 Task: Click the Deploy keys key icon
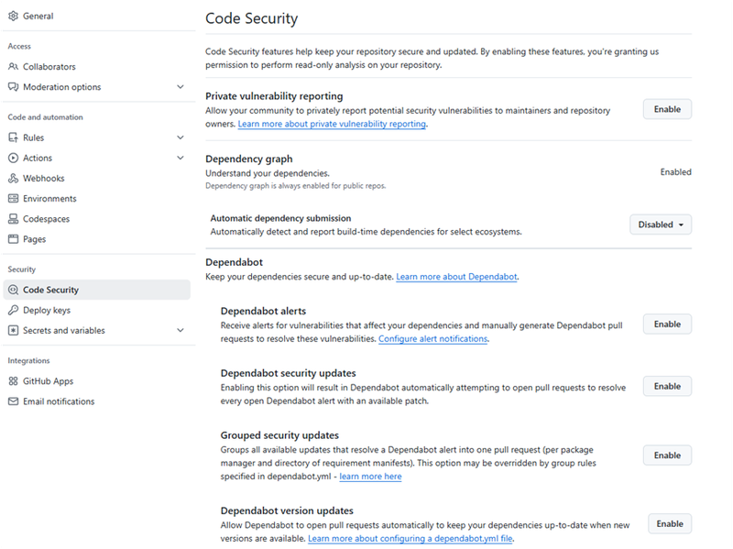[x=14, y=310]
